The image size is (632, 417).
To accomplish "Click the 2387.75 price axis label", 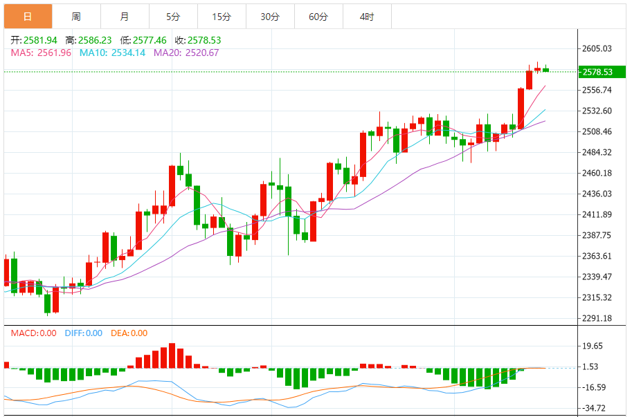I will pos(597,235).
